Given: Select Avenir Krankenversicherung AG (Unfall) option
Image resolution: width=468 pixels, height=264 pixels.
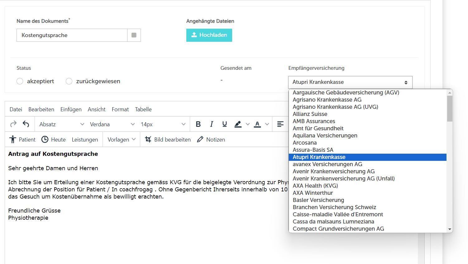Looking at the screenshot, I should pos(368,179).
